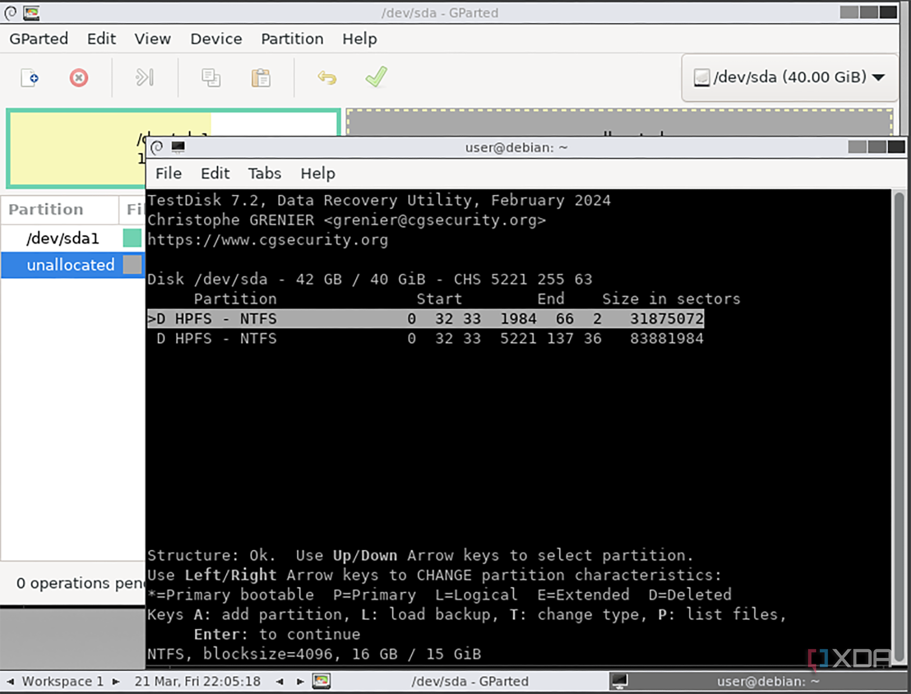Click the Paste partition toolbar icon

point(261,78)
